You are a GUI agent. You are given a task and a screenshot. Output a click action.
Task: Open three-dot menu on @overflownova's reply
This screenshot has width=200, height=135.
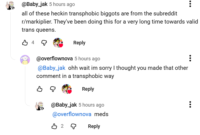coord(190,58)
